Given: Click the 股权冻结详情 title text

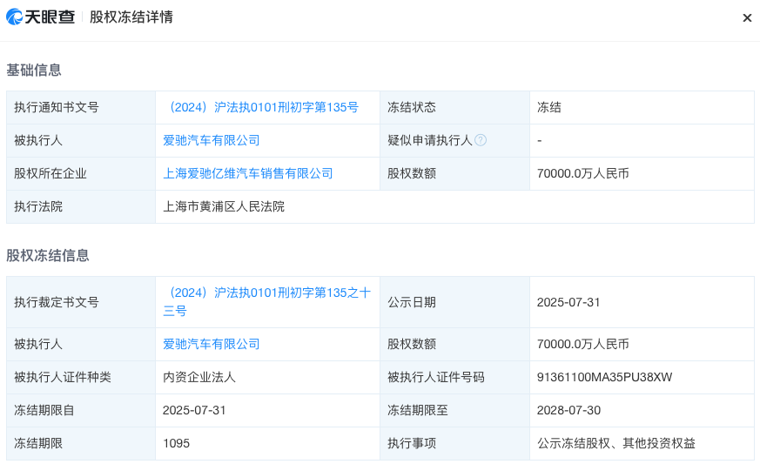Looking at the screenshot, I should pyautogui.click(x=131, y=17).
